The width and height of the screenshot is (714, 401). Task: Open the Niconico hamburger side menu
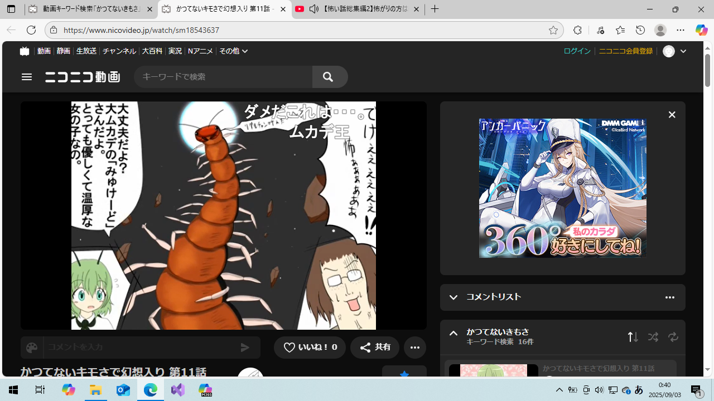pyautogui.click(x=27, y=77)
